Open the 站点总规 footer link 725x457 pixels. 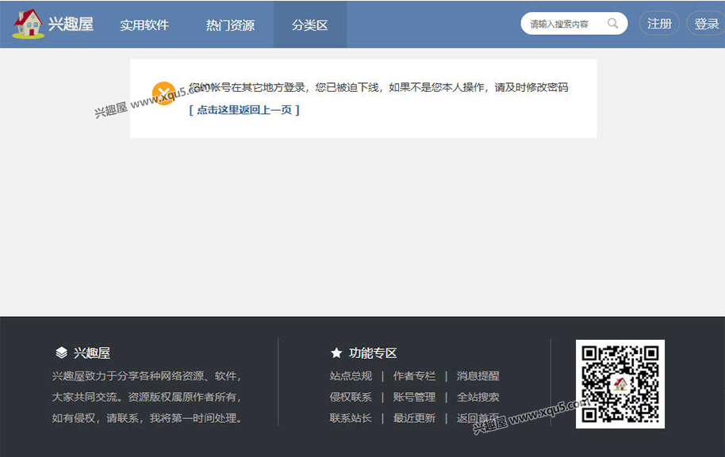[x=351, y=376]
